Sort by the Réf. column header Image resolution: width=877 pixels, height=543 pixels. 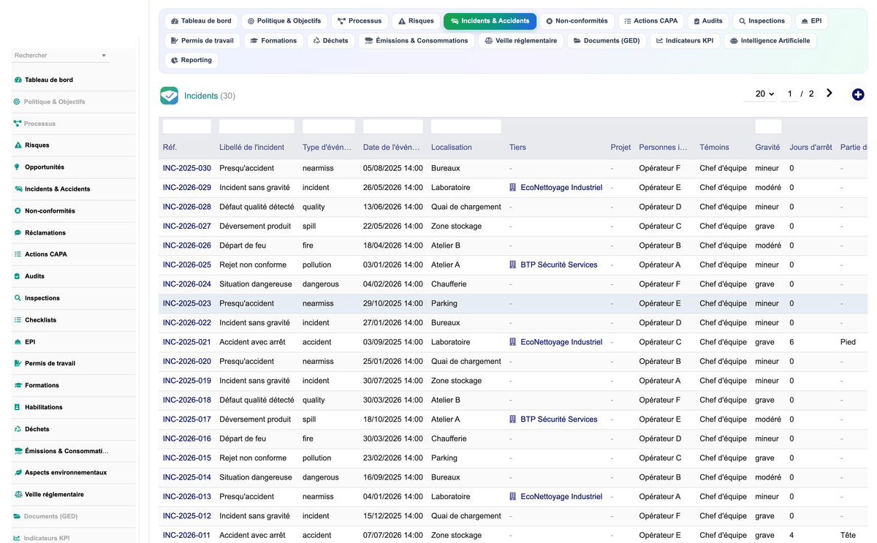point(170,147)
